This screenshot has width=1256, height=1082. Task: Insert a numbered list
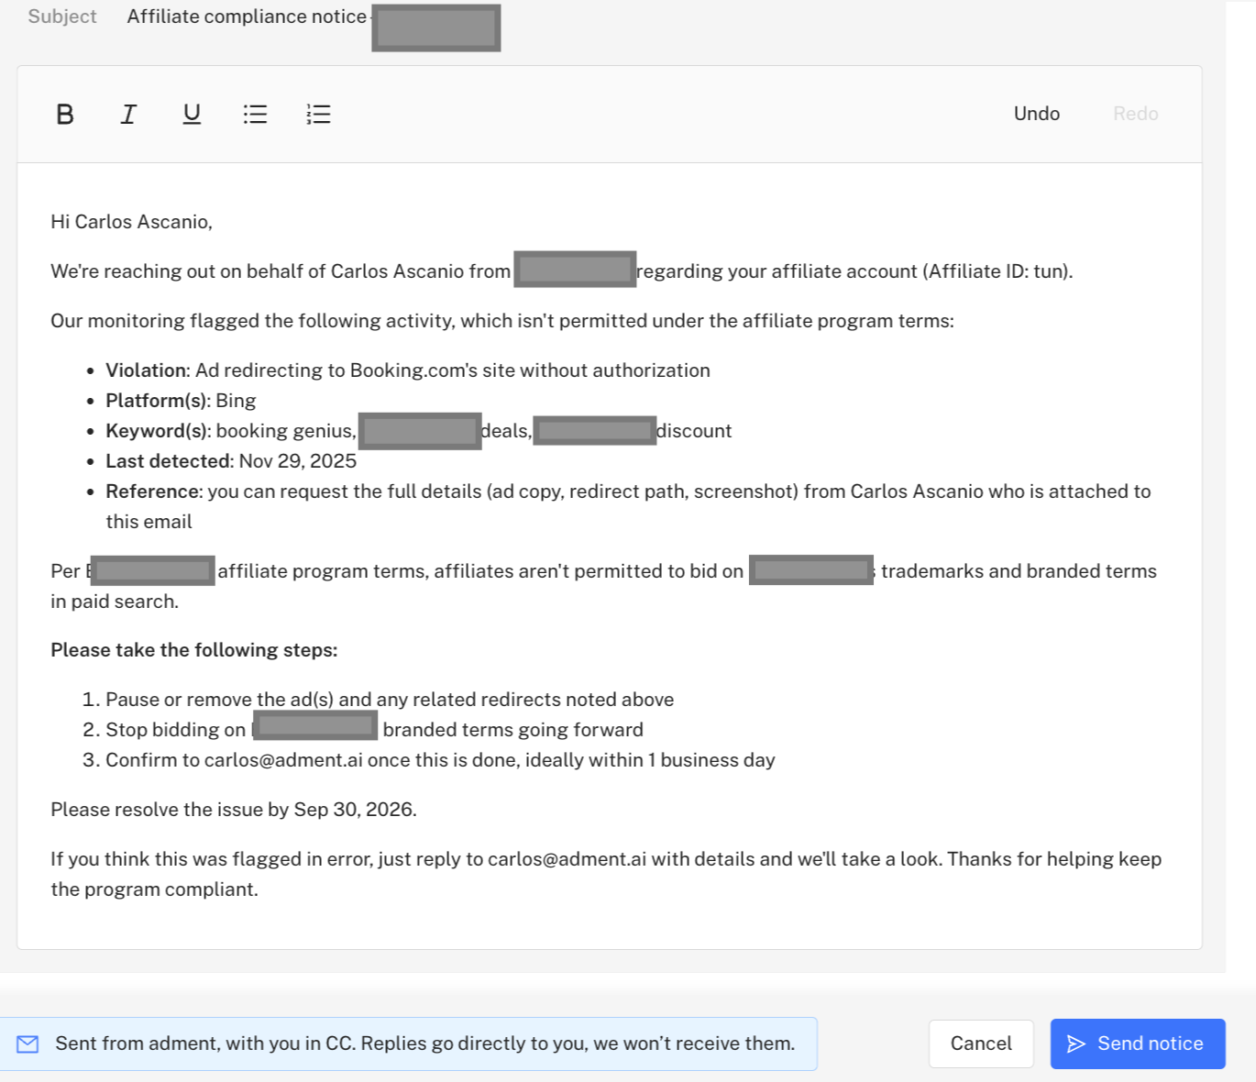318,114
